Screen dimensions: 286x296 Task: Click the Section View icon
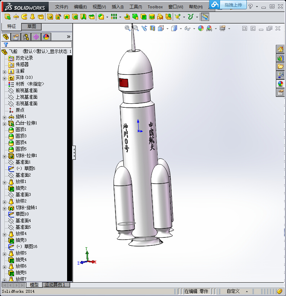coord(153,28)
